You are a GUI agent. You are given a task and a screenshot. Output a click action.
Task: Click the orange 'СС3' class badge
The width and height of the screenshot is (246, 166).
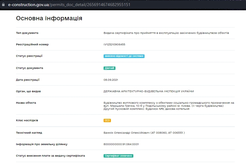click(107, 120)
